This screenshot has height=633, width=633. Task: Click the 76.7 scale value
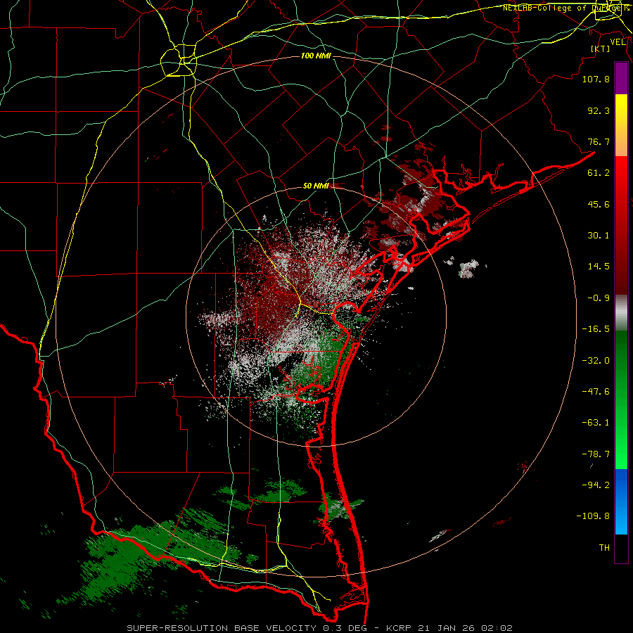point(599,141)
